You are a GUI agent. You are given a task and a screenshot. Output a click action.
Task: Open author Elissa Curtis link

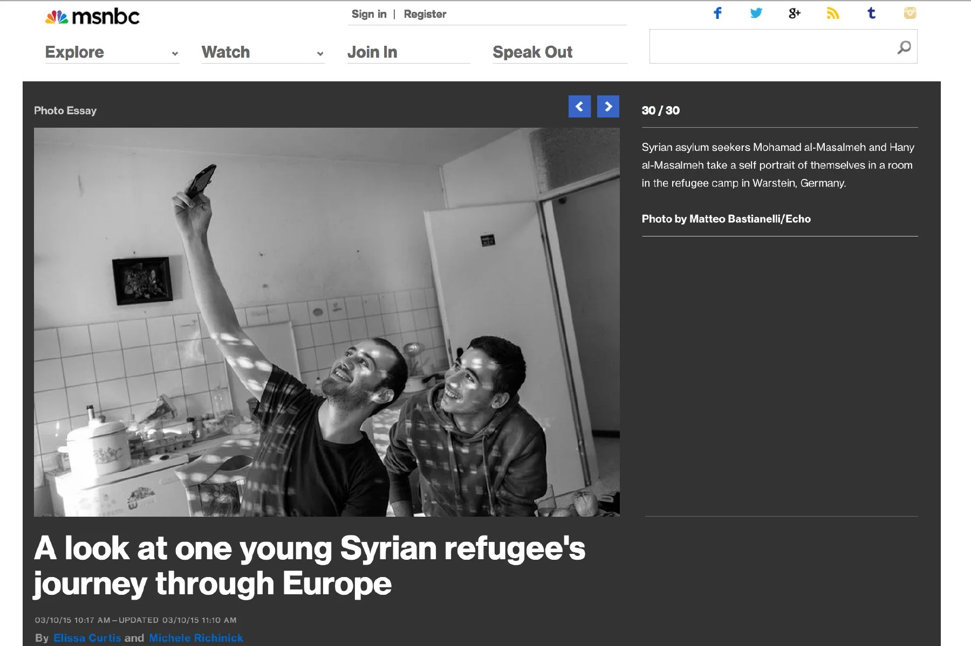(x=87, y=638)
